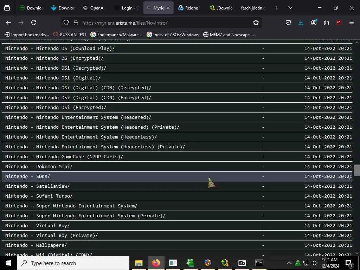360x270 pixels.
Task: Open Firefox hamburger application menu
Action: point(352,22)
